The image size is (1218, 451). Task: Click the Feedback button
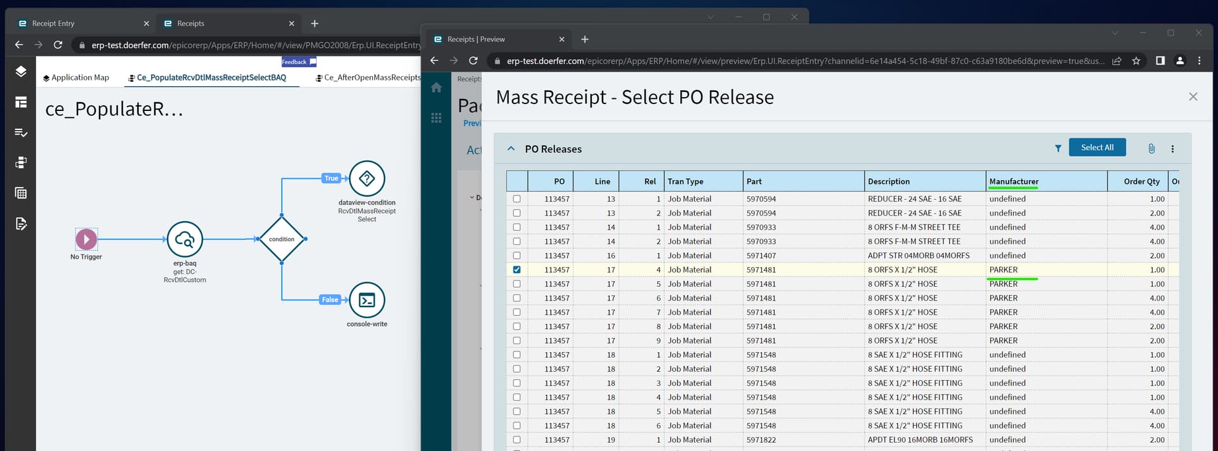pos(298,62)
